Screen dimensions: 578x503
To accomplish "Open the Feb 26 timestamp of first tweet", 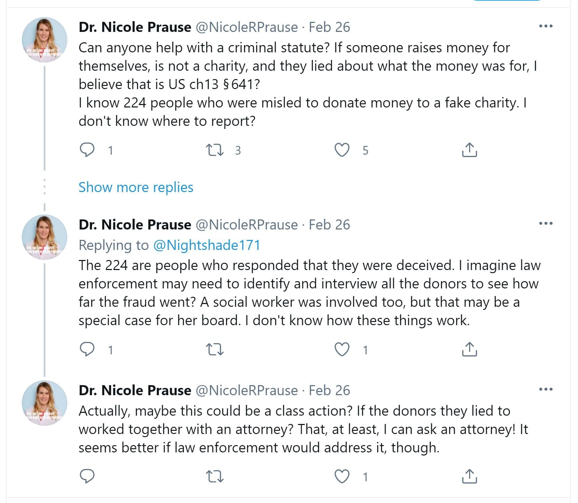I will click(329, 27).
